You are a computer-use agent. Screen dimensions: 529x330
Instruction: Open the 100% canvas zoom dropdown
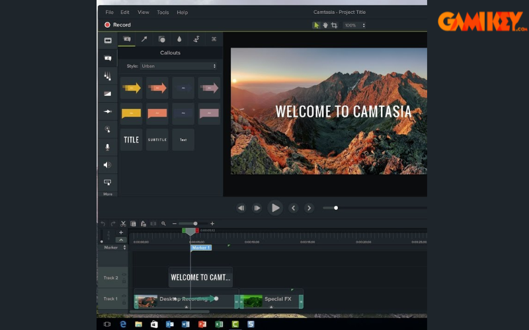click(354, 25)
